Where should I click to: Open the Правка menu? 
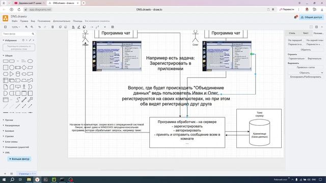tap(24, 21)
